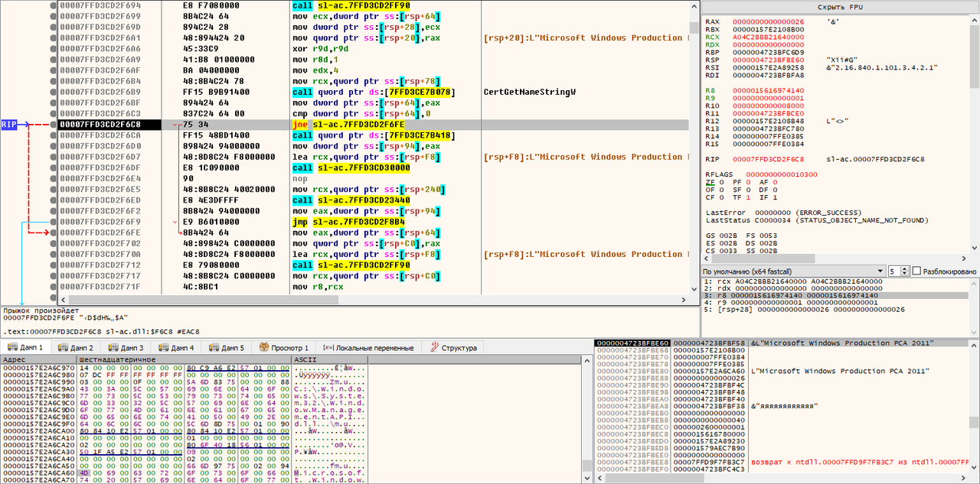This screenshot has height=484, width=980.
Task: Toggle breakpoint dot at address 00007FFD3CD2F6C8
Action: [x=53, y=124]
